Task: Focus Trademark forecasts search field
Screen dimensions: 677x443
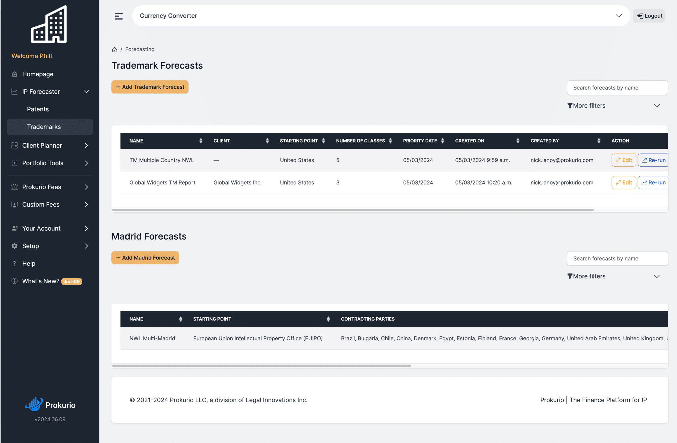Action: click(617, 88)
